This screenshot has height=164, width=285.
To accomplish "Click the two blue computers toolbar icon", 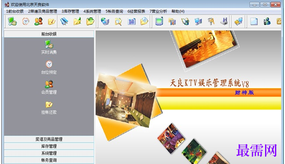I will pos(198,21).
